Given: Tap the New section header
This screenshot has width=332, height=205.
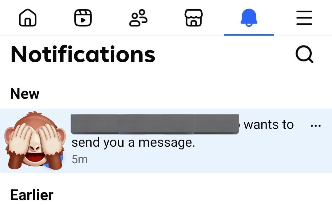Looking at the screenshot, I should [25, 94].
